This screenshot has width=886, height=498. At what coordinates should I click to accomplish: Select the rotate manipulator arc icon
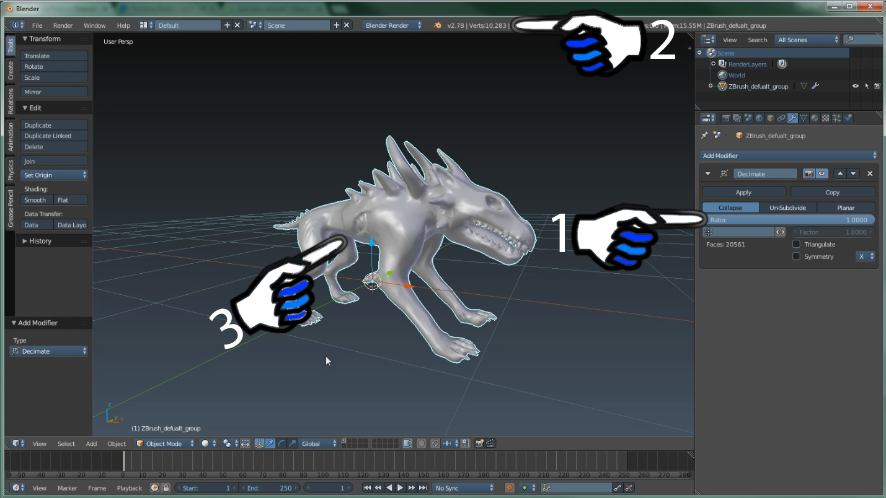tap(281, 443)
